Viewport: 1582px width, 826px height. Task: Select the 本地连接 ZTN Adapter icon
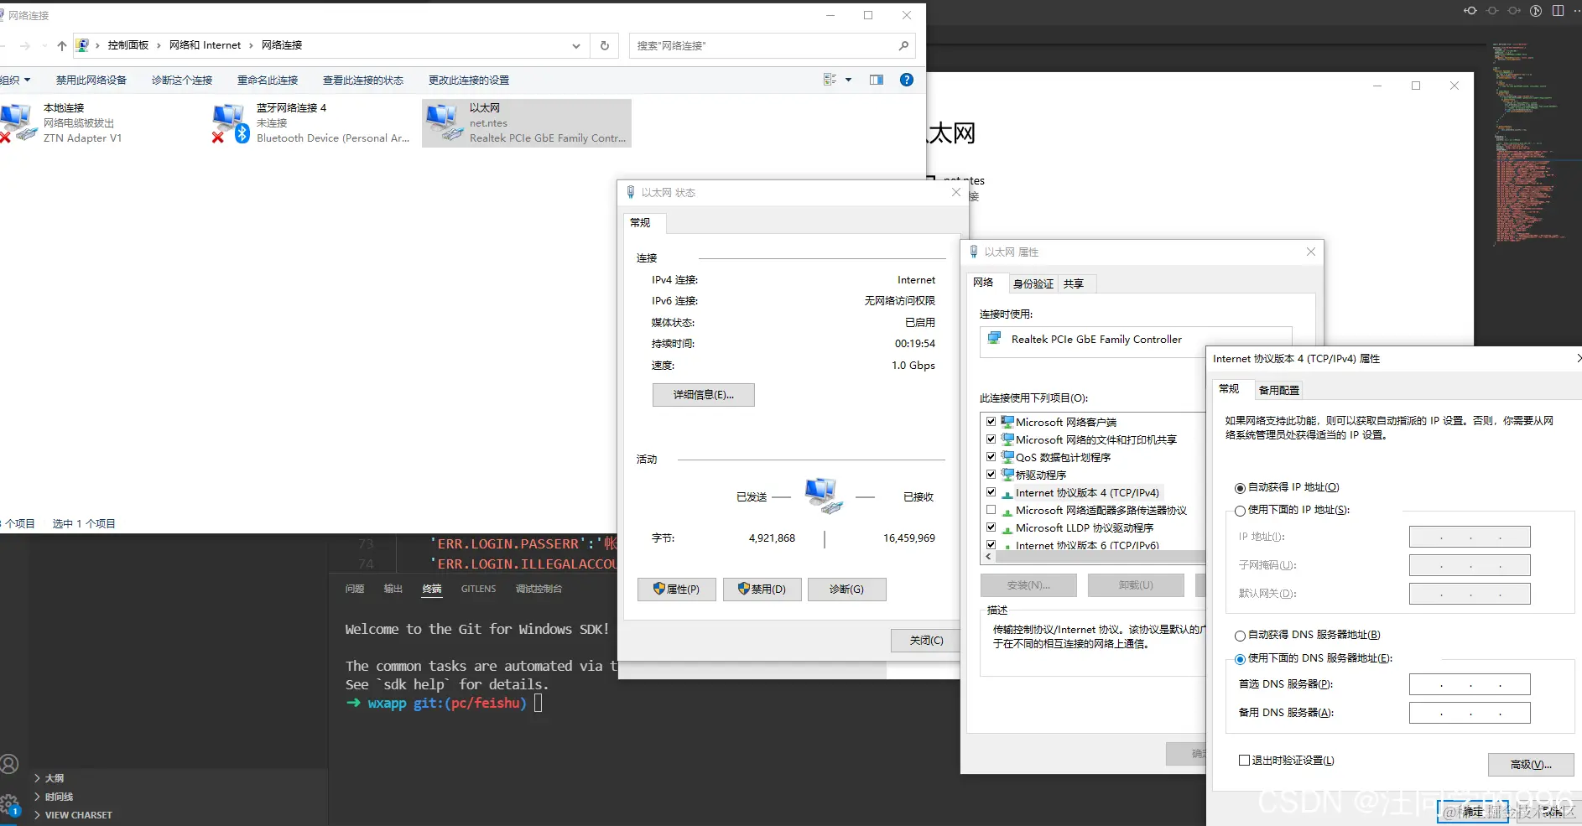pos(18,123)
